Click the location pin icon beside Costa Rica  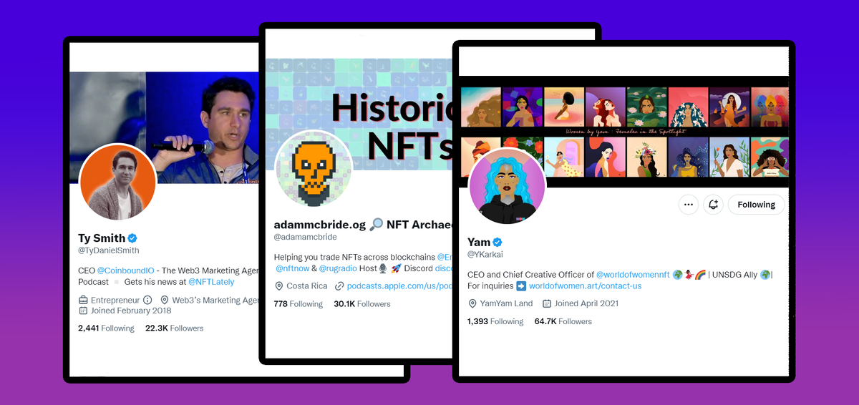pyautogui.click(x=278, y=286)
